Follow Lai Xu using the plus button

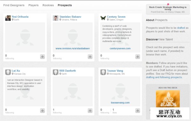(42, 111)
